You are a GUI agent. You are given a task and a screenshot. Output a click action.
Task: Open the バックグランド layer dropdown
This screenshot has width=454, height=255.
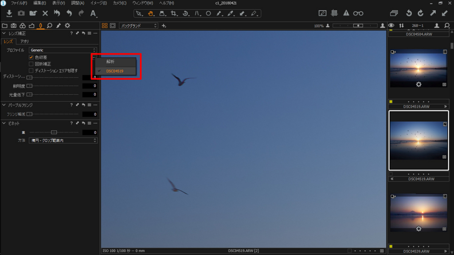138,26
